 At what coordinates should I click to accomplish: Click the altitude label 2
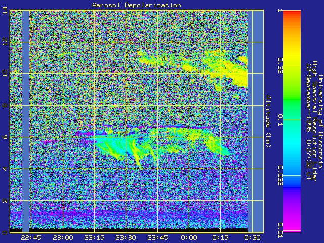coord(5,200)
